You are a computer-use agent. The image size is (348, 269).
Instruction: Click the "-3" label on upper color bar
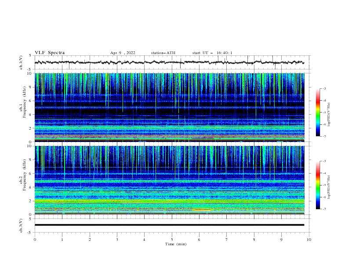324,89
